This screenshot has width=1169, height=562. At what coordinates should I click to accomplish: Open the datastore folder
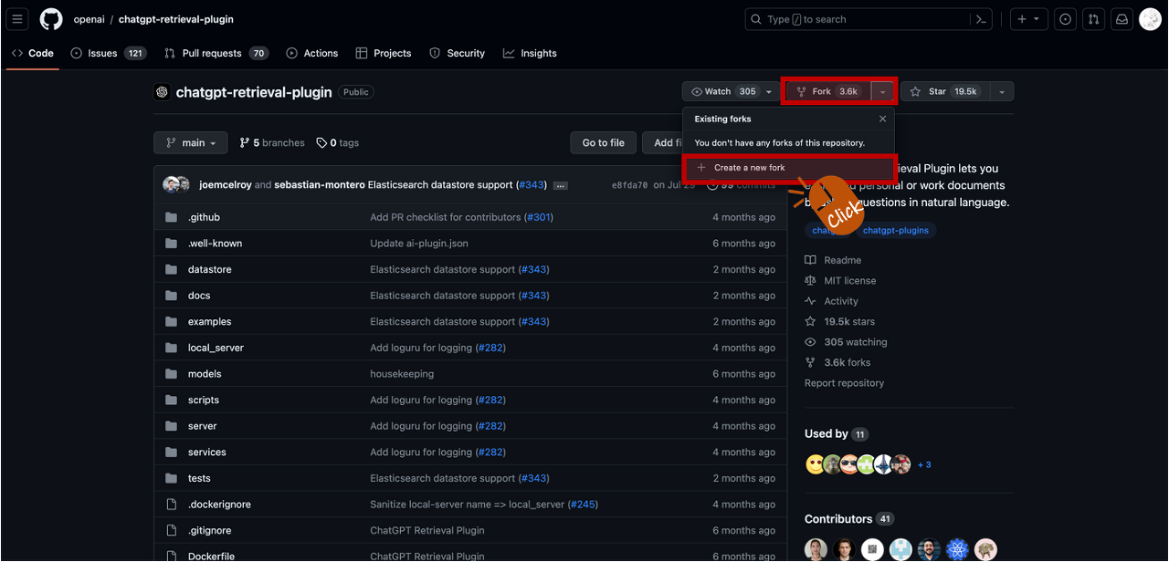pos(209,269)
